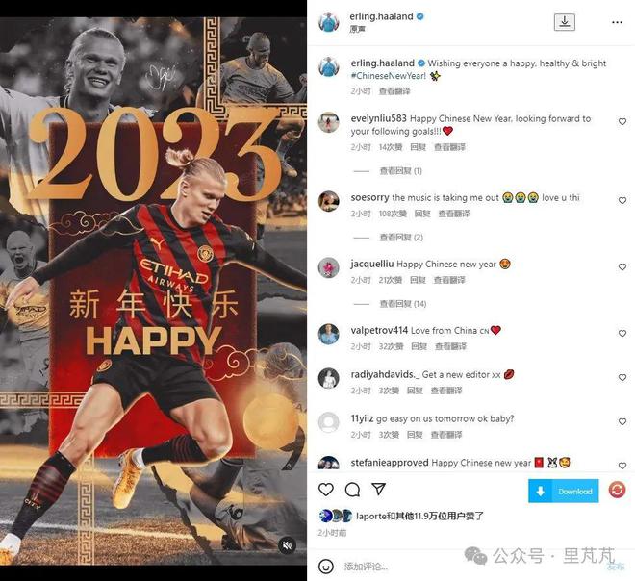
Task: Expand the 1 reply under evelynliu583's comment
Action: tap(400, 171)
